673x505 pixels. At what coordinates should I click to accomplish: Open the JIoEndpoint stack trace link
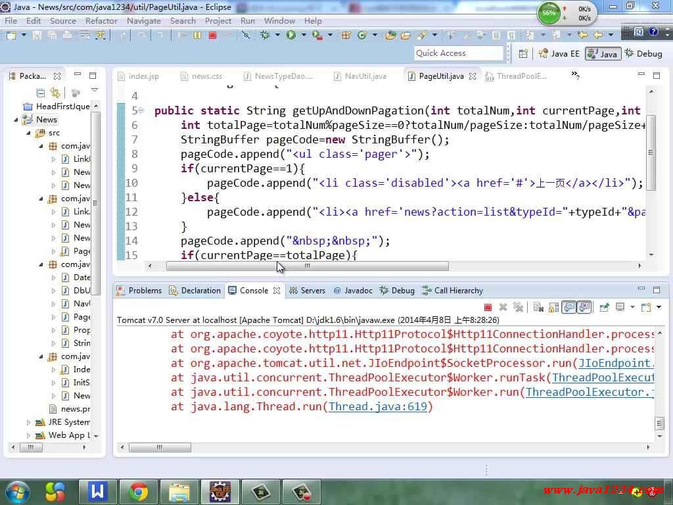(x=616, y=363)
